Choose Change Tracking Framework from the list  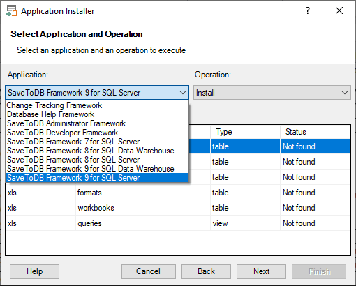click(97, 105)
